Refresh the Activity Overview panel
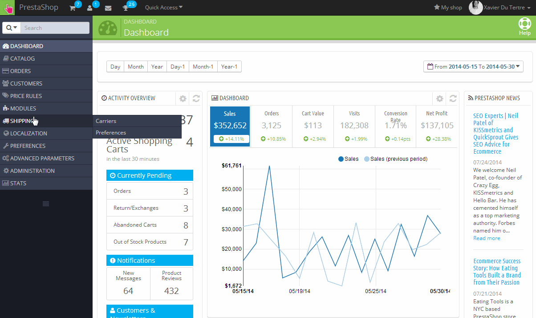The height and width of the screenshot is (318, 536). 196,98
